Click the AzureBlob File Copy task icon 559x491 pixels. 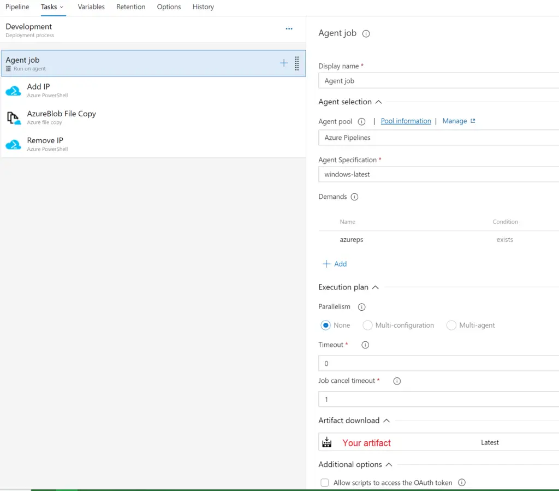(x=14, y=116)
